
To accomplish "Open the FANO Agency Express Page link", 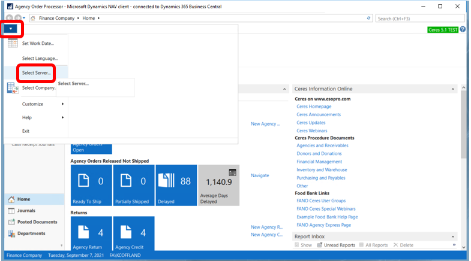I will click(323, 224).
